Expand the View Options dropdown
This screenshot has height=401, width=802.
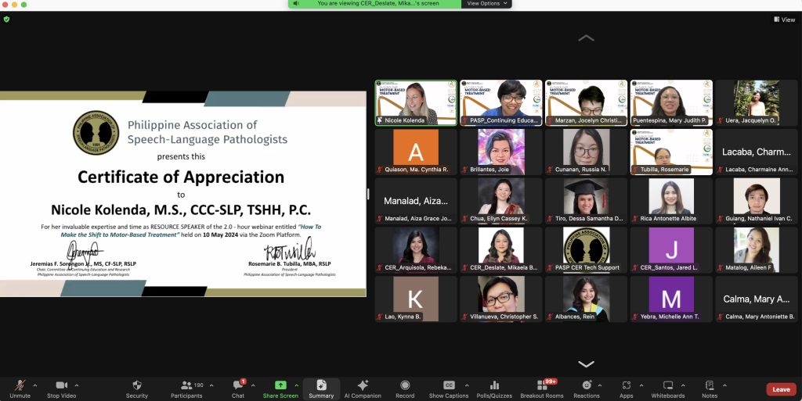point(486,4)
